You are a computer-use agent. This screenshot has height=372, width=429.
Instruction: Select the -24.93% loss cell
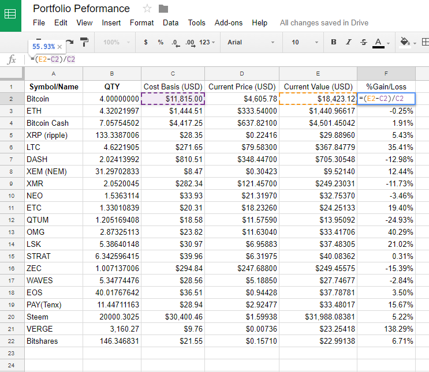(386, 220)
